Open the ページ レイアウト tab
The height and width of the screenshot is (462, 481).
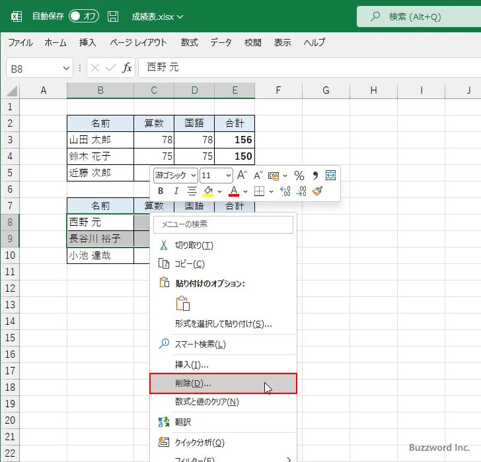138,42
